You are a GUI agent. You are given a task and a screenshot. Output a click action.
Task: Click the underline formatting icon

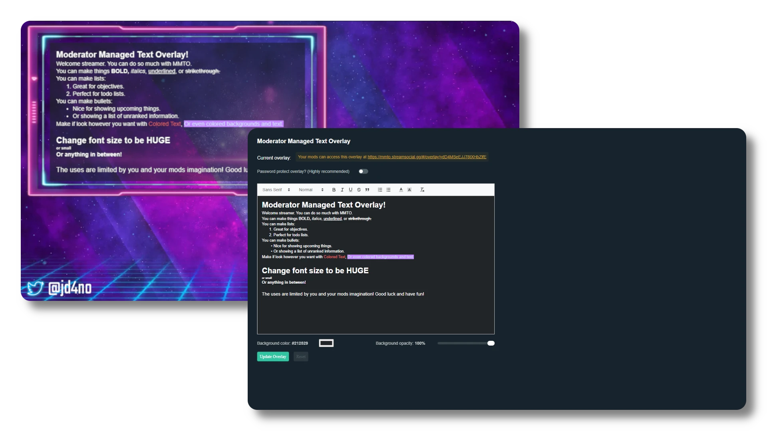350,190
